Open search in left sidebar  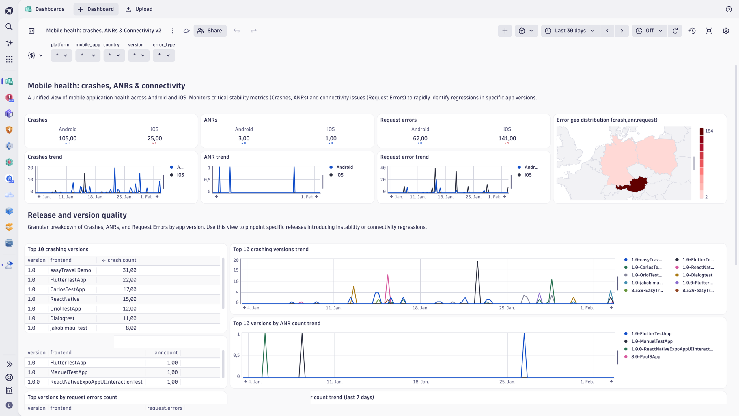9,27
